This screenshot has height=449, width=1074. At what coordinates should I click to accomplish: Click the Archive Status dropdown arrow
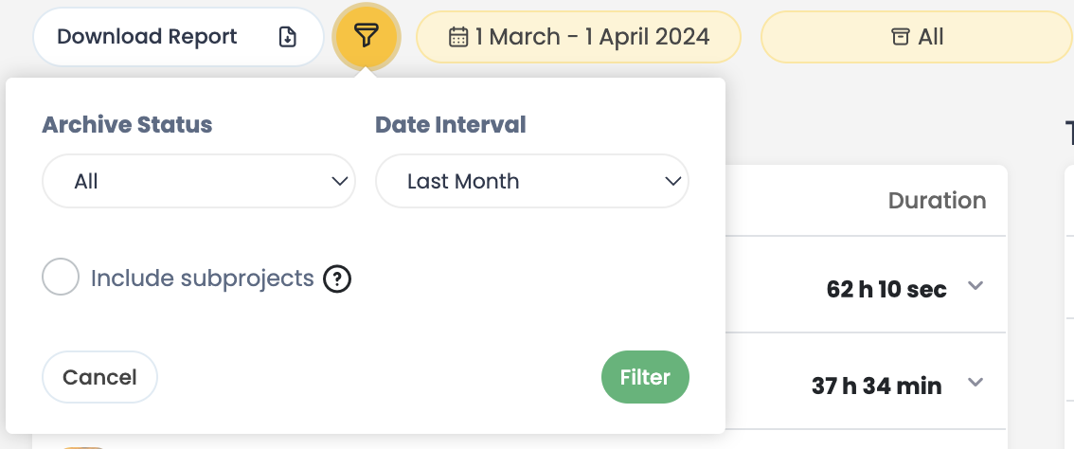click(339, 181)
